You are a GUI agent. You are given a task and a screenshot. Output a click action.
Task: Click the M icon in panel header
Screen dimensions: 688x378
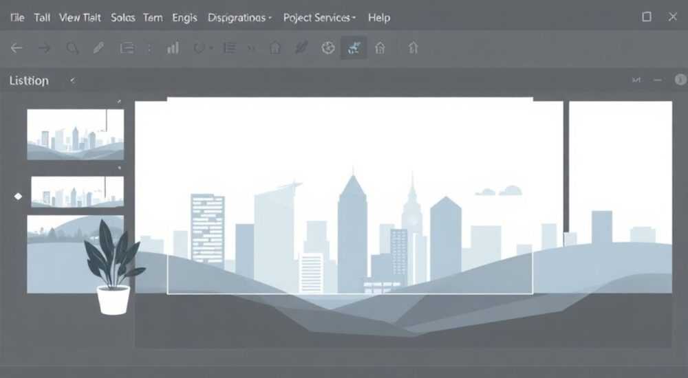[x=636, y=80]
